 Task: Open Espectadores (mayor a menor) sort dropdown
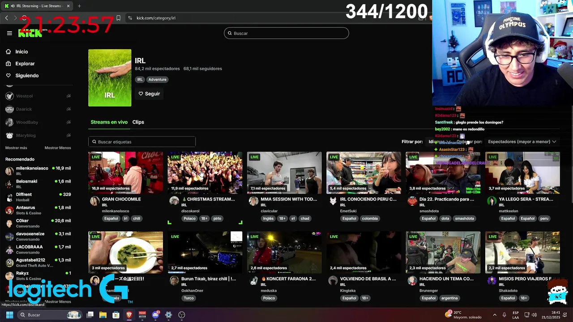click(522, 142)
